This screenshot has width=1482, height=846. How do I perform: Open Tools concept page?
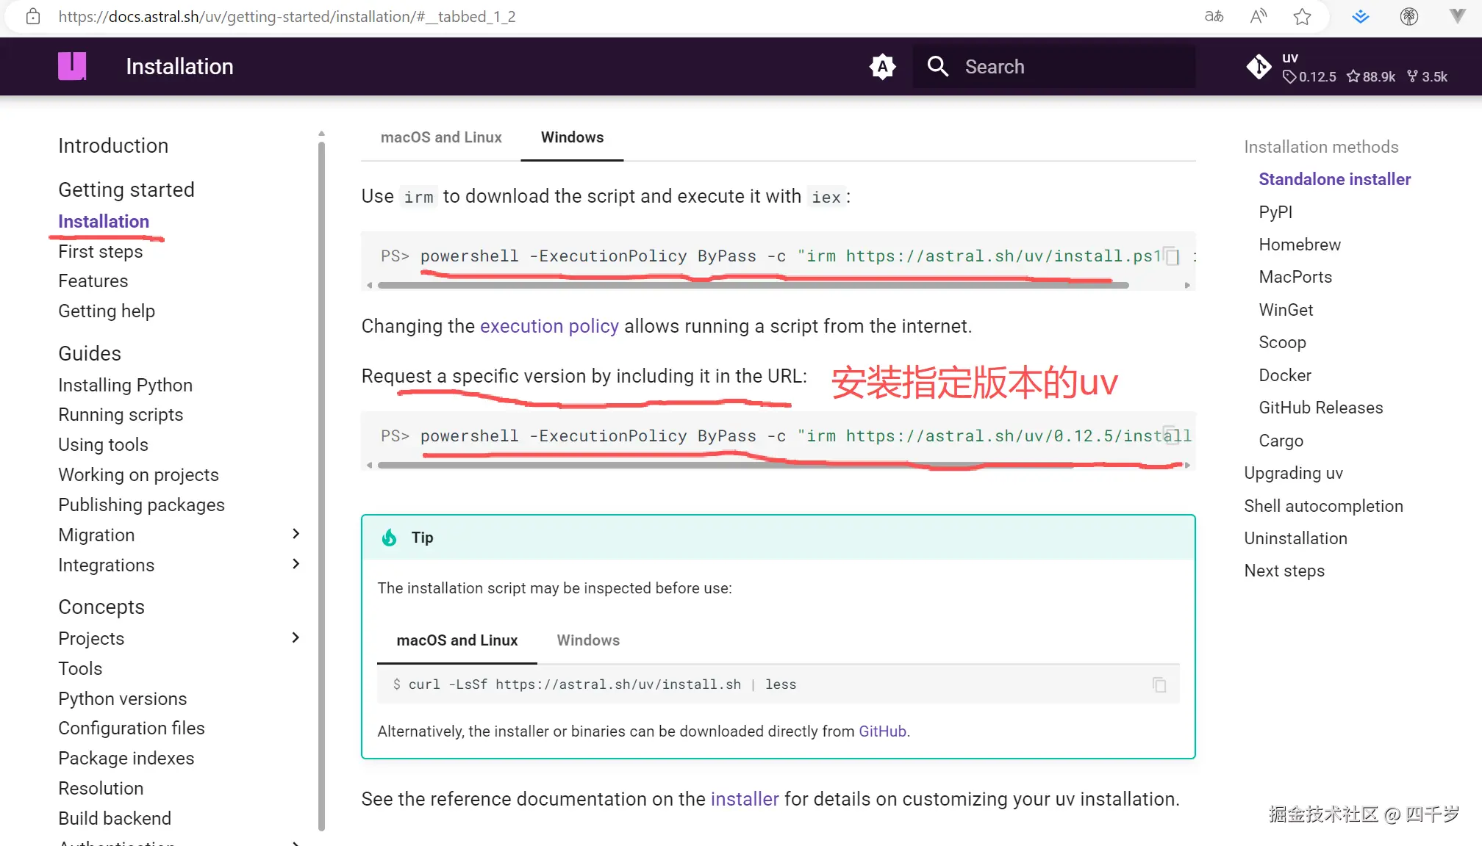click(80, 668)
